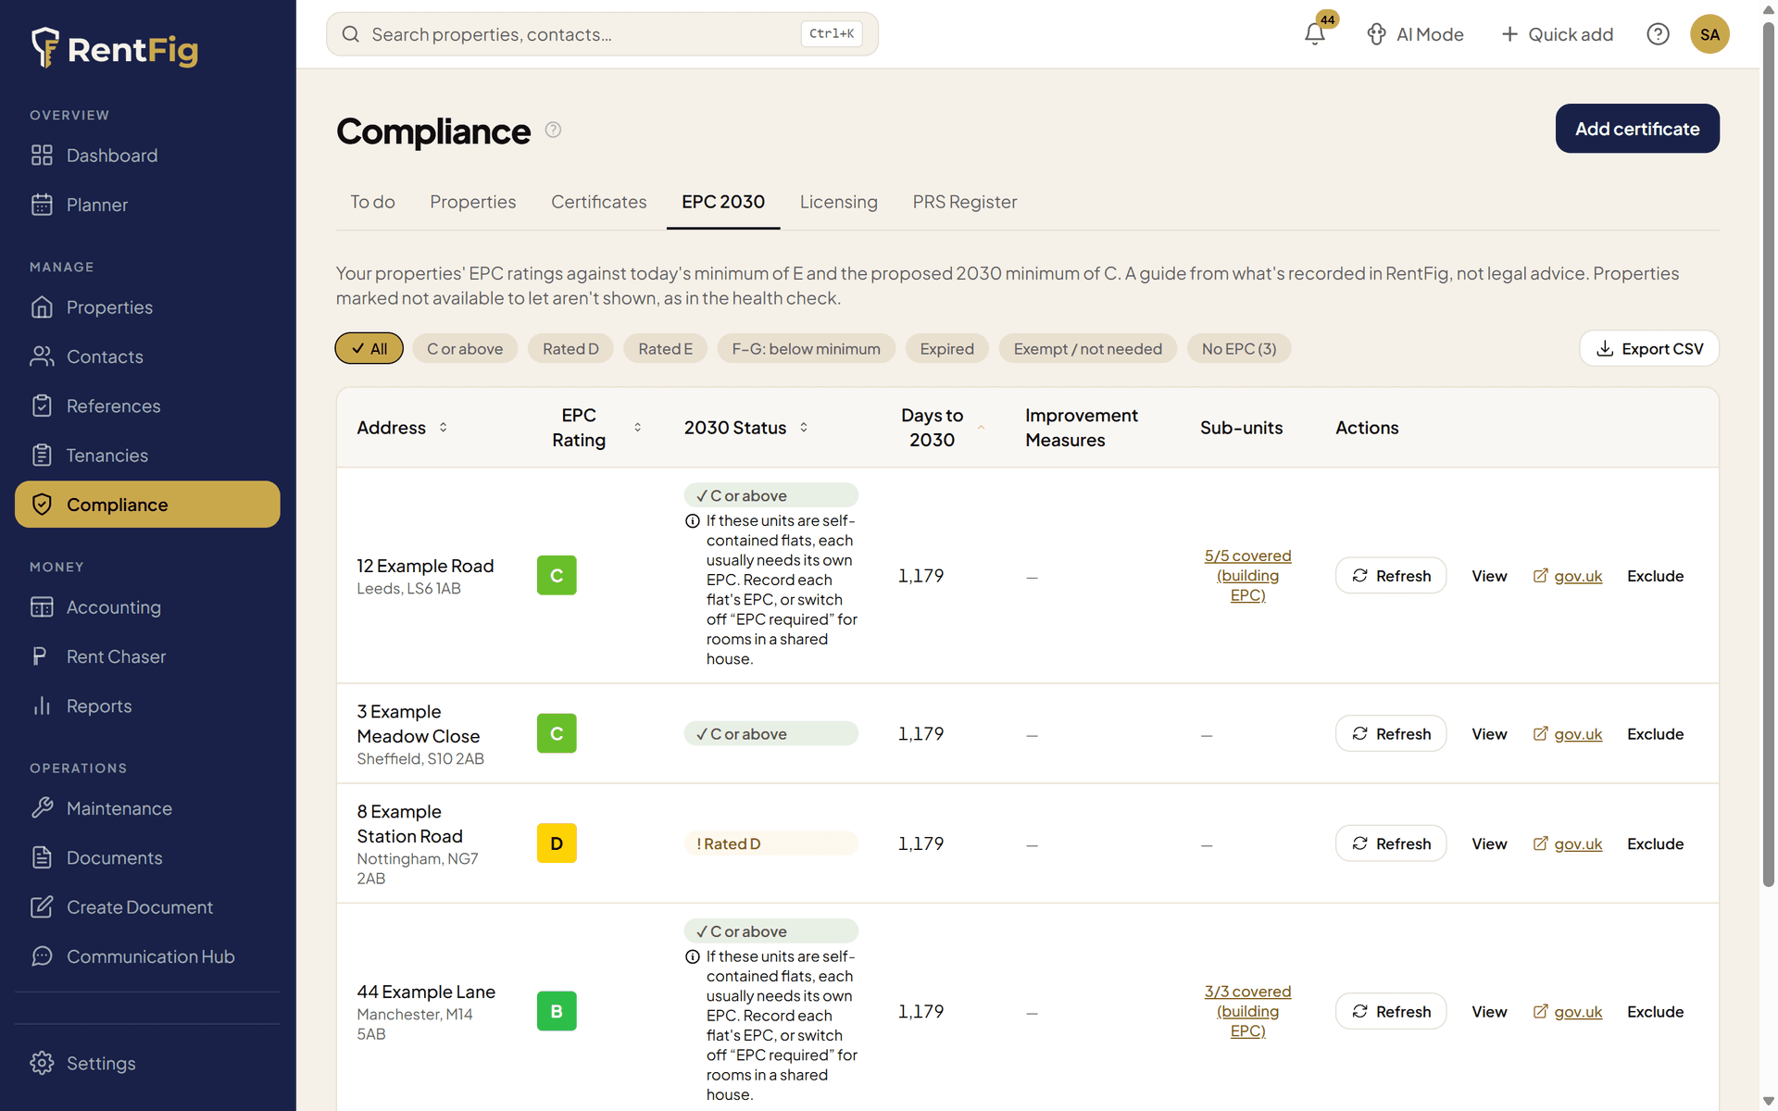Screen dimensions: 1778x1111
Task: Filter by F-G: below minimum chip
Action: point(806,349)
